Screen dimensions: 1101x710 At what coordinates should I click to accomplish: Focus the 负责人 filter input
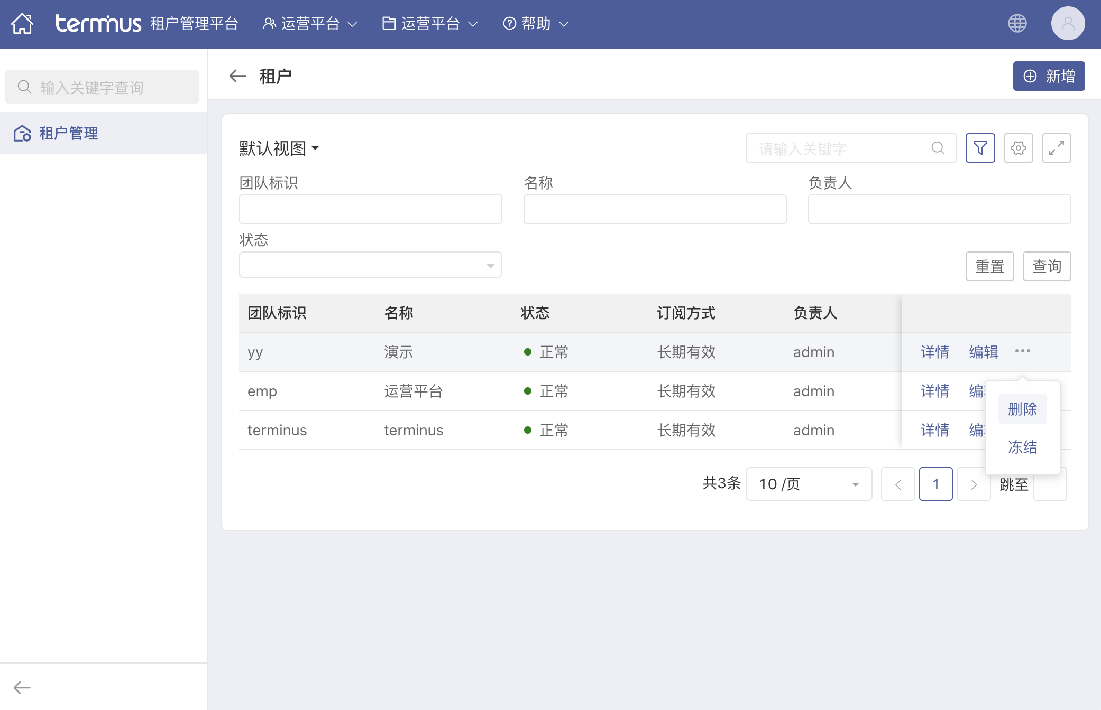click(x=939, y=209)
